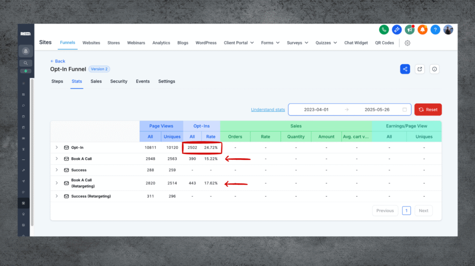
Task: Expand the Book A Call (Retargeting) row
Action: click(57, 183)
